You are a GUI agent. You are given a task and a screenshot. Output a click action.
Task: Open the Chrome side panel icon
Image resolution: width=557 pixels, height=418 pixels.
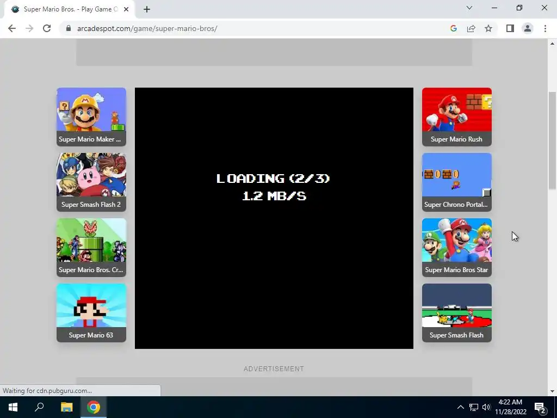[x=510, y=28]
